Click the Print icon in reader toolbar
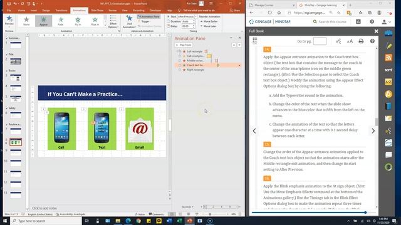 [361, 41]
